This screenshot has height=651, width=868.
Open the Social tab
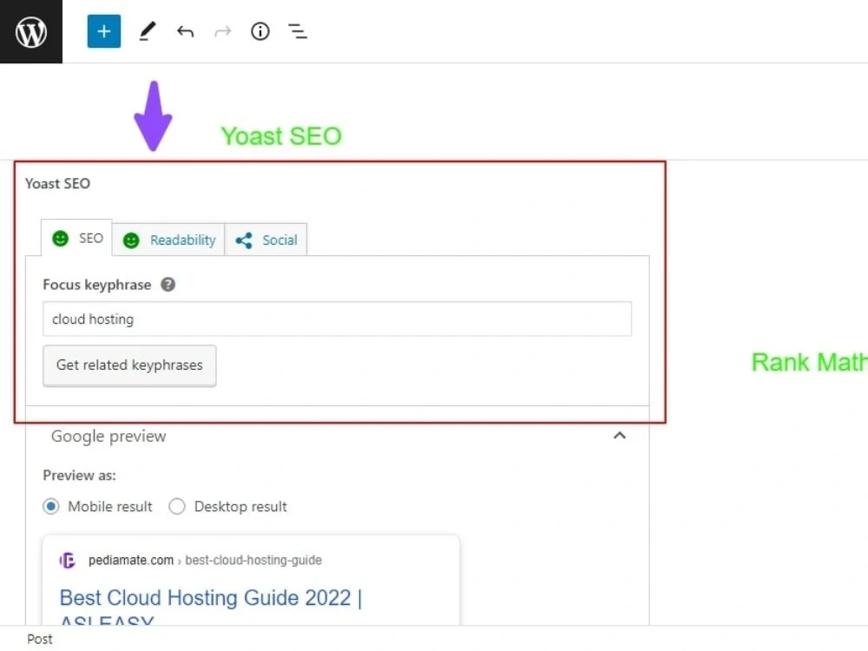pos(266,240)
